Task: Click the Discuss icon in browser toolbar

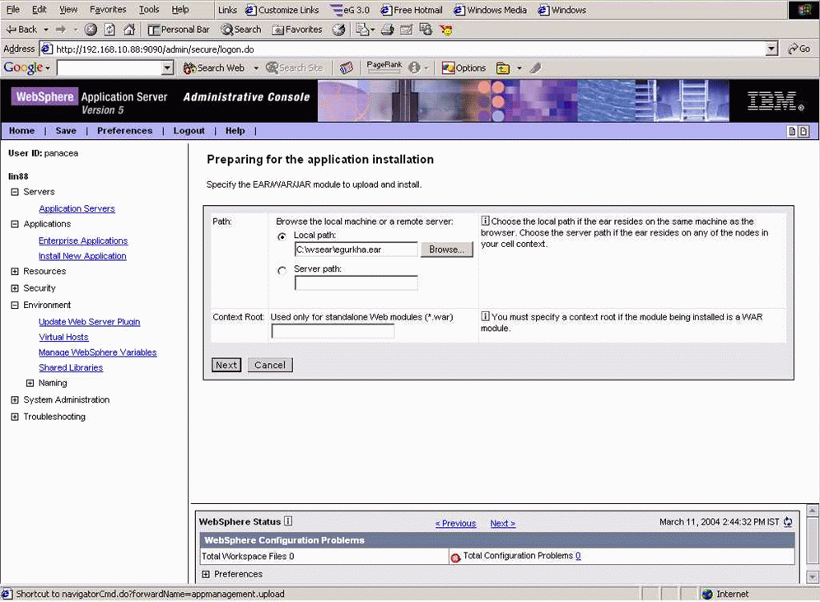Action: 426,30
